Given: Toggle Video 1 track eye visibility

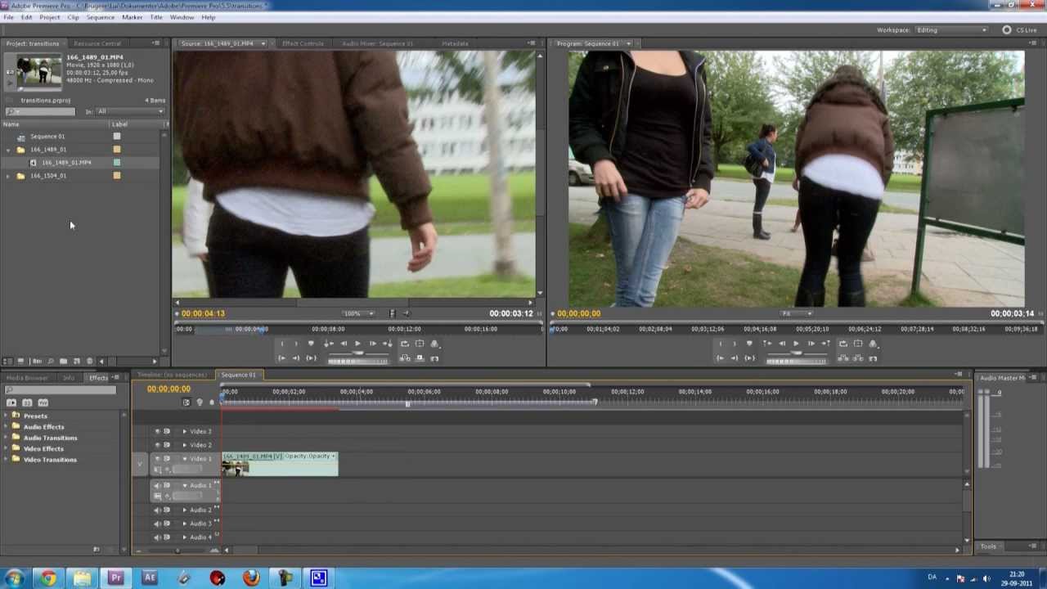Looking at the screenshot, I should pos(157,458).
